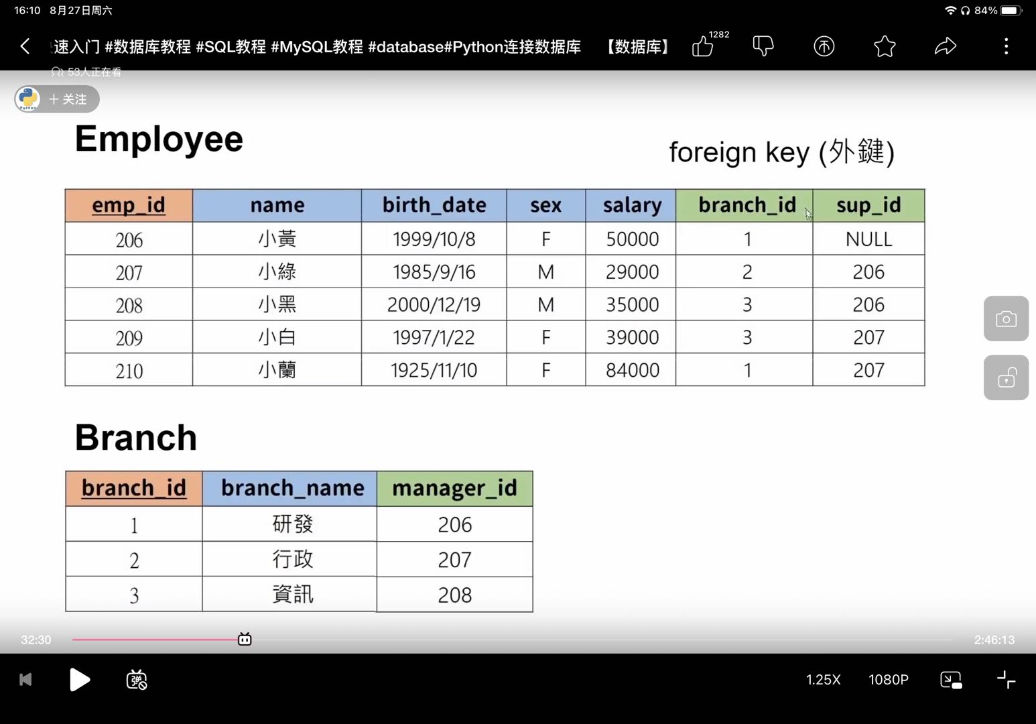The height and width of the screenshot is (724, 1036).
Task: Click the birth_date column header
Action: [x=434, y=205]
